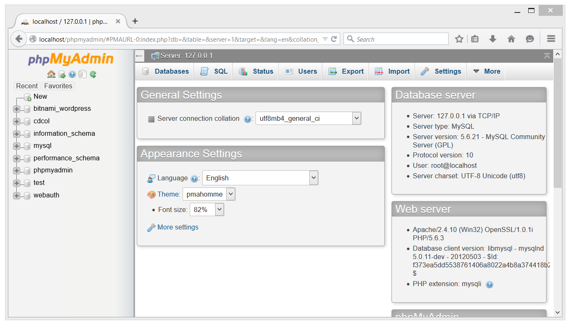The height and width of the screenshot is (324, 572).
Task: Click the Export tab icon
Action: tap(333, 71)
